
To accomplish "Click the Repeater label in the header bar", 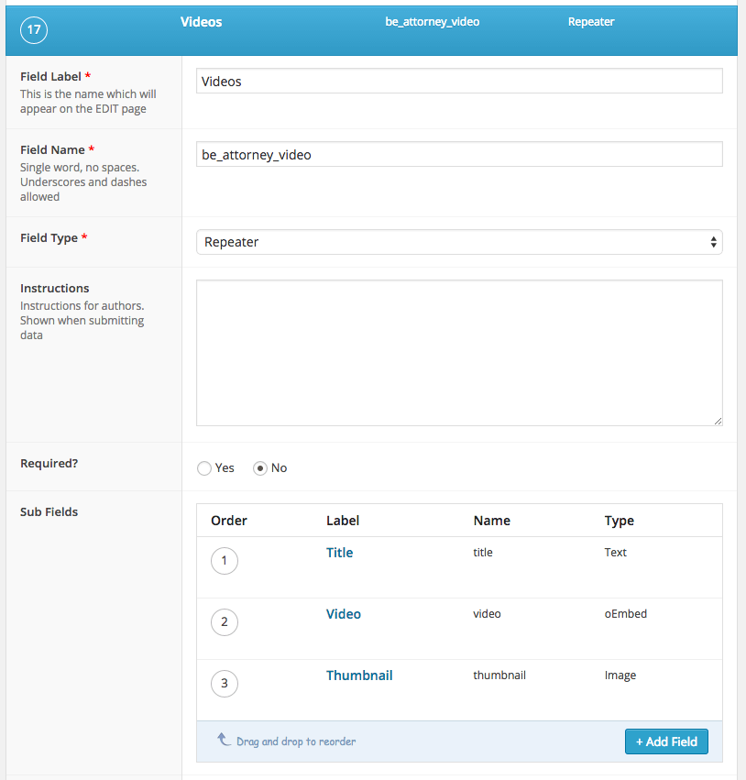I will click(591, 22).
